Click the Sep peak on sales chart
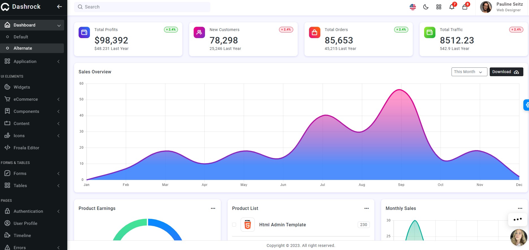Image resolution: width=529 pixels, height=250 pixels. [x=400, y=90]
